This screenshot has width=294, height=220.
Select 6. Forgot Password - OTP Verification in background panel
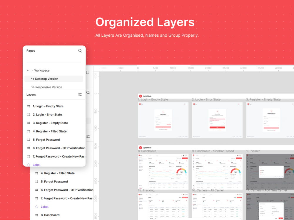tap(67, 190)
